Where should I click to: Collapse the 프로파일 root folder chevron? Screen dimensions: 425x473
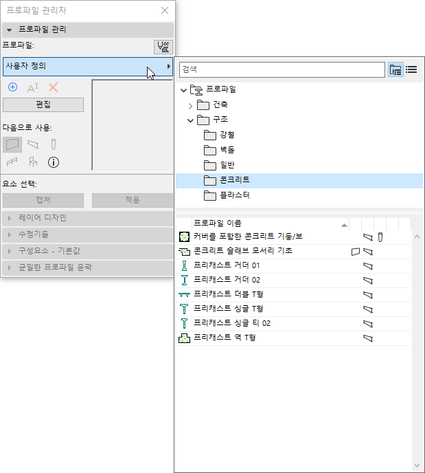pos(183,90)
